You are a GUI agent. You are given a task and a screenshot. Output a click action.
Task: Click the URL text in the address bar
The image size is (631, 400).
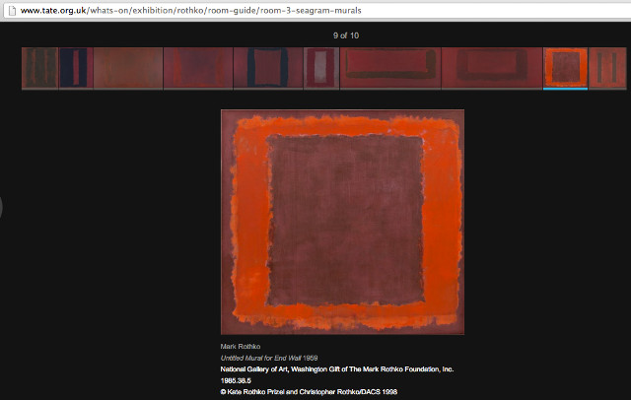190,11
